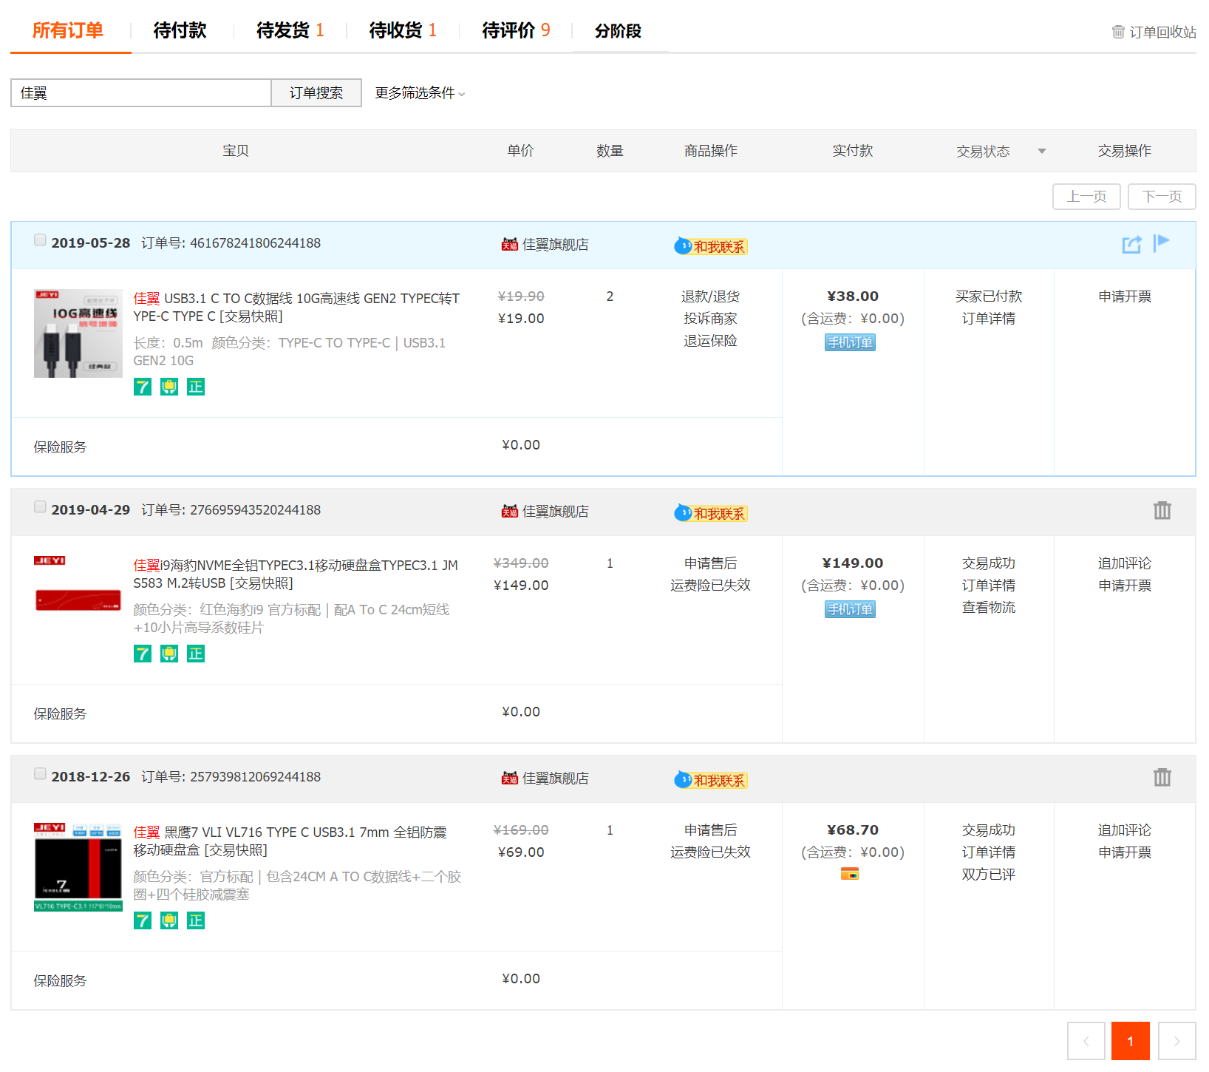Image resolution: width=1209 pixels, height=1072 pixels.
Task: Switch to 待付款 tab
Action: coord(180,30)
